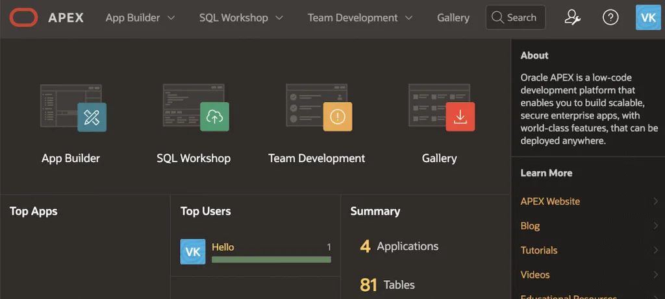Viewport: 665px width, 299px height.
Task: Click the count 1 next to Hello
Action: [x=329, y=247]
